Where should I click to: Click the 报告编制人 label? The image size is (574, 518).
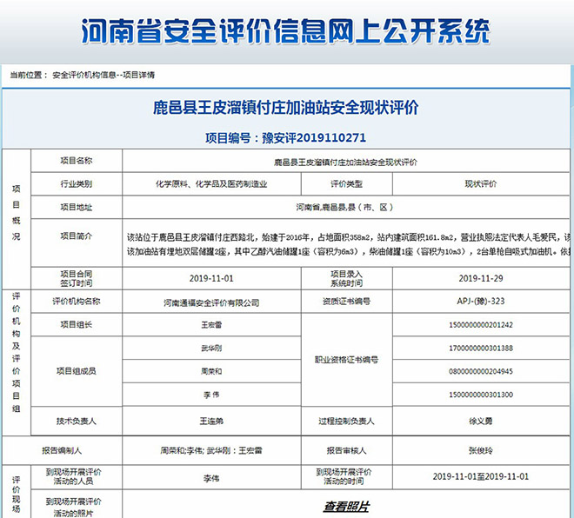[62, 450]
